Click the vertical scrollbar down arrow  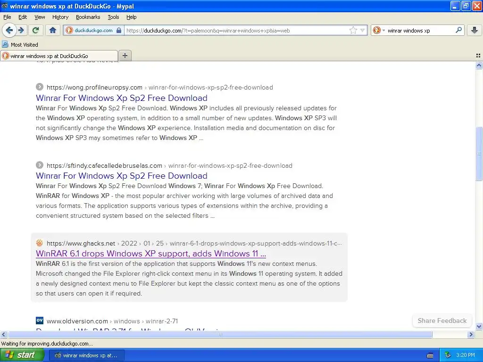(x=479, y=327)
